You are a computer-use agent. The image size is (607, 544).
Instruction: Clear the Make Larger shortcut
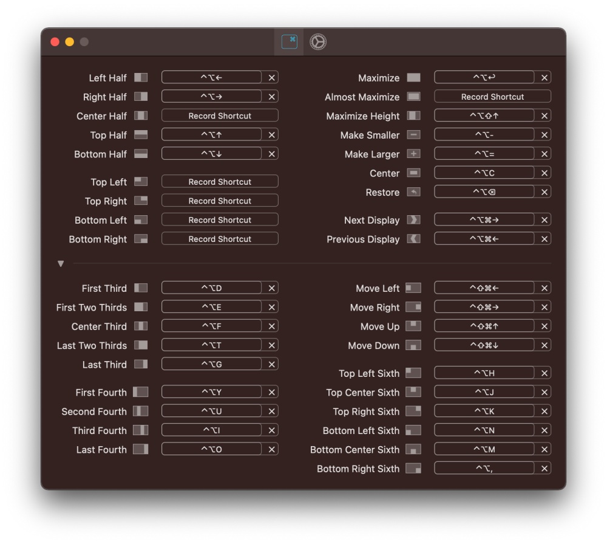tap(544, 154)
